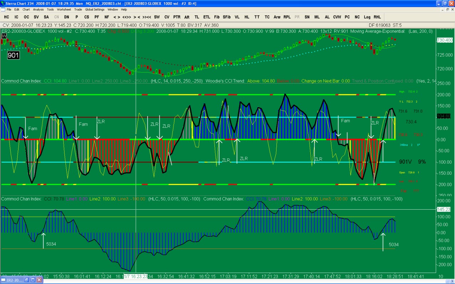Screen dimensions: 455x284
Task: Open the Help menu
Action: [x=124, y=10]
